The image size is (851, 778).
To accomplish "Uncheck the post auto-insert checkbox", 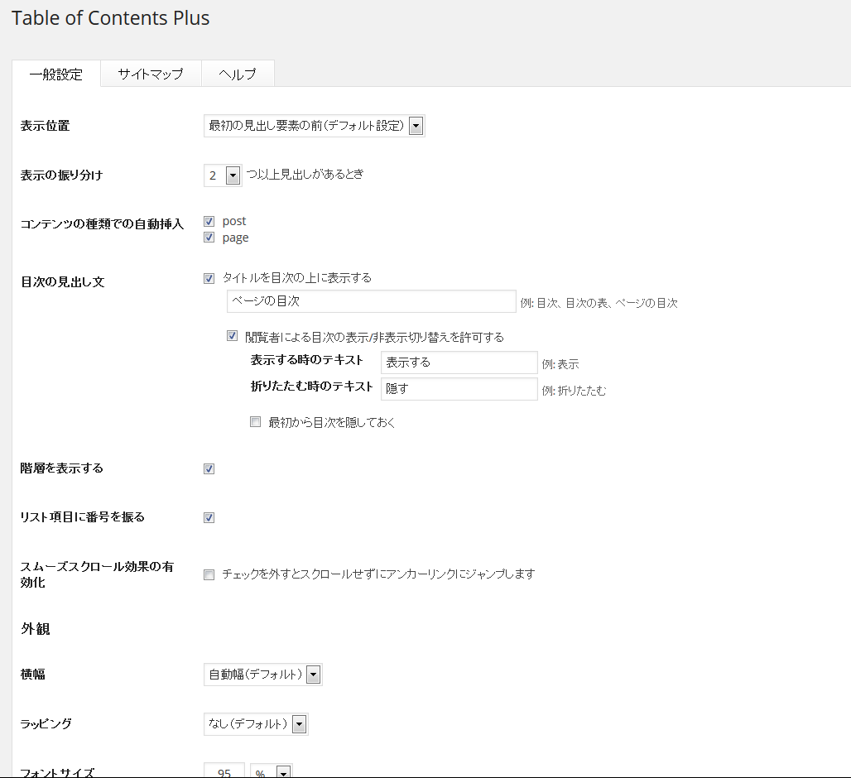I will pyautogui.click(x=209, y=221).
